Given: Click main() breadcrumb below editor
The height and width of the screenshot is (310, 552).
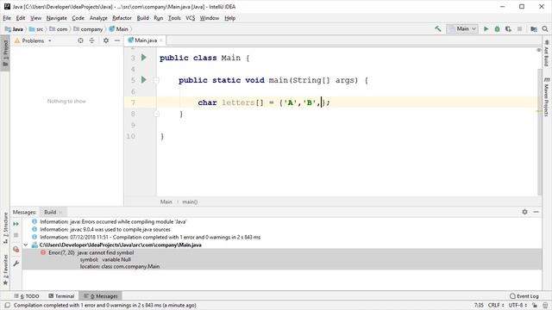Looking at the screenshot, I should [190, 201].
